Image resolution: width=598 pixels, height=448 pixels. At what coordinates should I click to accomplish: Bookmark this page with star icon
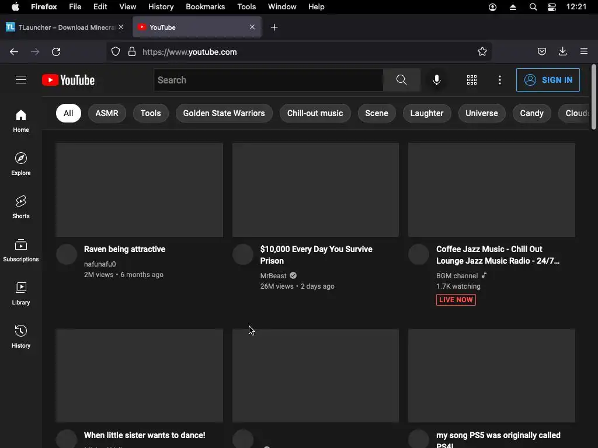(x=482, y=52)
